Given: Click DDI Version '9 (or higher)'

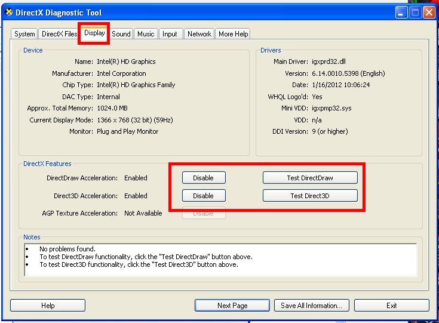Looking at the screenshot, I should (330, 131).
